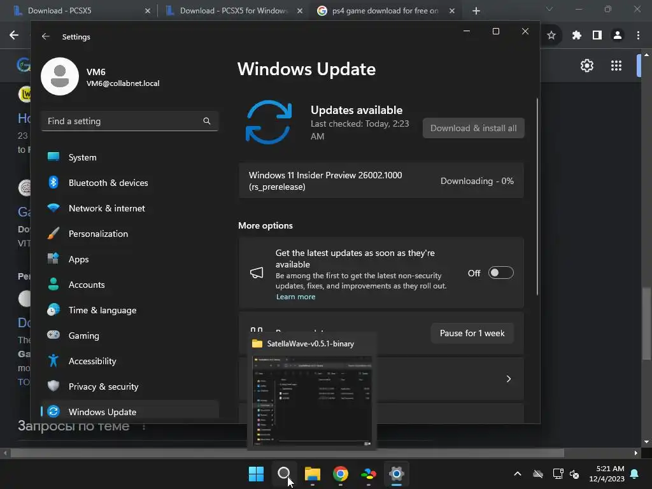Open Learn more link
Image resolution: width=652 pixels, height=489 pixels.
coord(295,297)
